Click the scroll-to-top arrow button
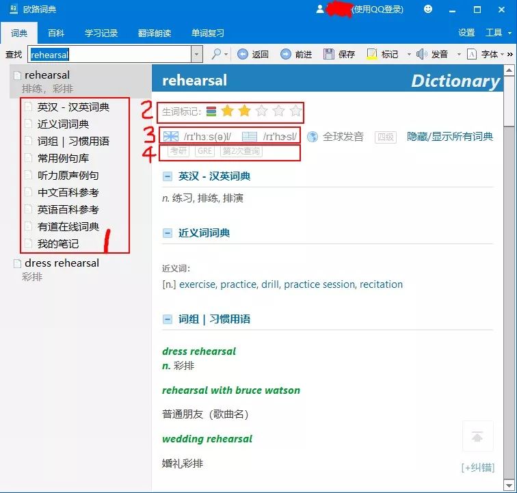The image size is (517, 493). click(477, 436)
